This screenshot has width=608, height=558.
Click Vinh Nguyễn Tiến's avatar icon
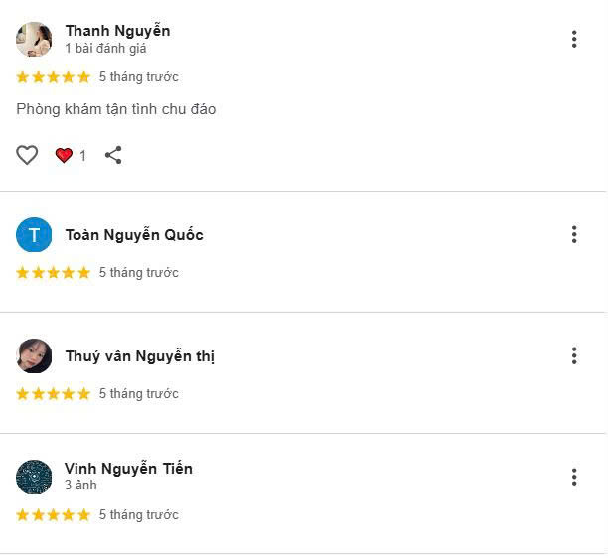[34, 478]
